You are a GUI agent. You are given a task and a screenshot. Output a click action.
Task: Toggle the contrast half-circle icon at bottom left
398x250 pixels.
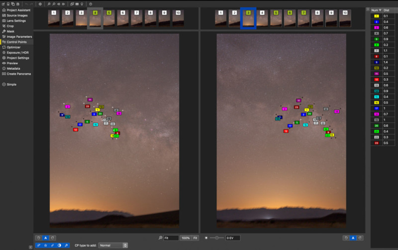pos(59,245)
